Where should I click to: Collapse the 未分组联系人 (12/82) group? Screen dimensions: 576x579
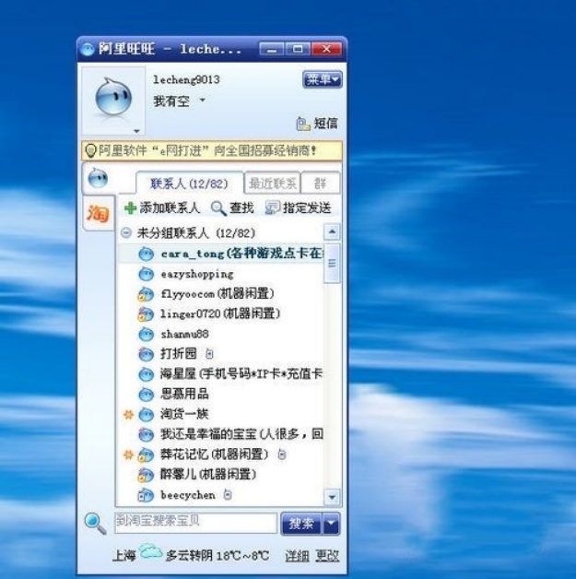coord(126,232)
